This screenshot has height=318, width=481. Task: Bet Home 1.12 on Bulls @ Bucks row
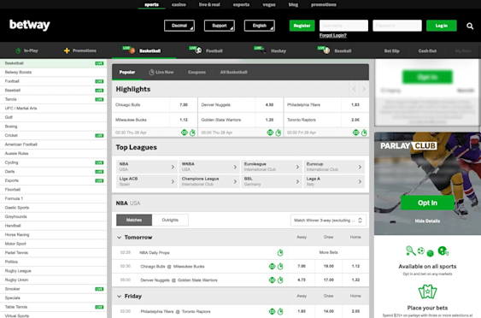click(x=355, y=267)
